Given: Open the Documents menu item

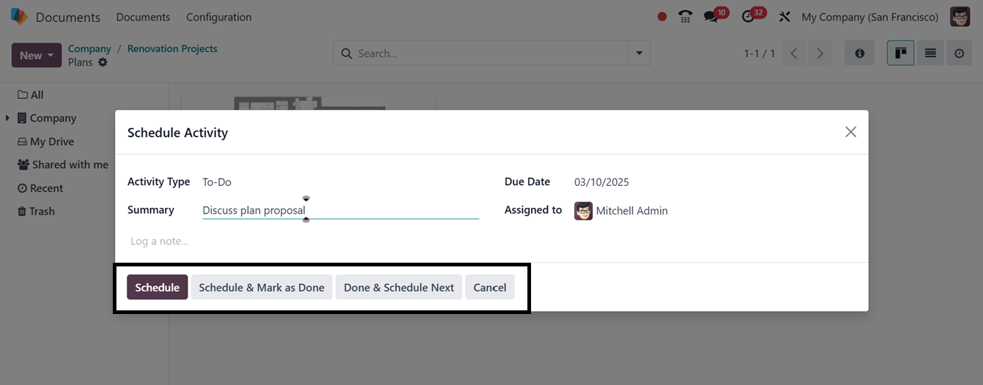Looking at the screenshot, I should click(x=143, y=17).
